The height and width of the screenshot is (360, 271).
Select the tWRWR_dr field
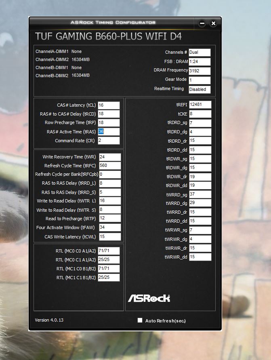(x=200, y=248)
